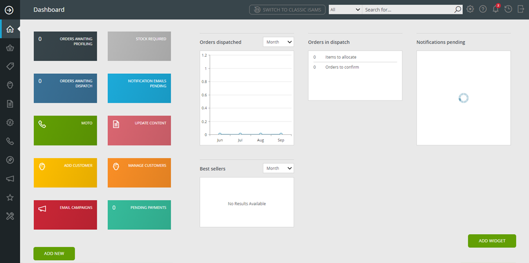The image size is (529, 263).
Task: Open the search scope 'All' dropdown
Action: click(345, 9)
